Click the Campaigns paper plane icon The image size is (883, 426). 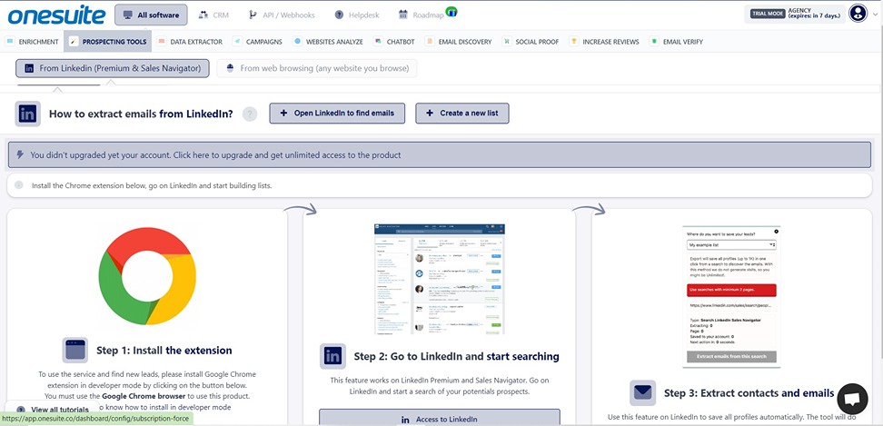pos(238,41)
